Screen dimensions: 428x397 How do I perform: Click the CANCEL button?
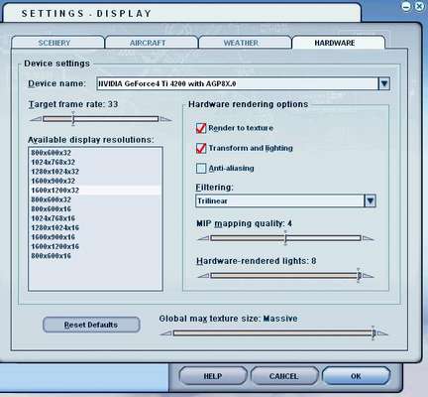tap(284, 376)
